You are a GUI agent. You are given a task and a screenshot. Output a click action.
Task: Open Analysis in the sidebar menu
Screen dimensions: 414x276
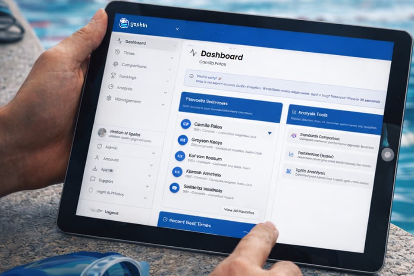[x=125, y=88]
